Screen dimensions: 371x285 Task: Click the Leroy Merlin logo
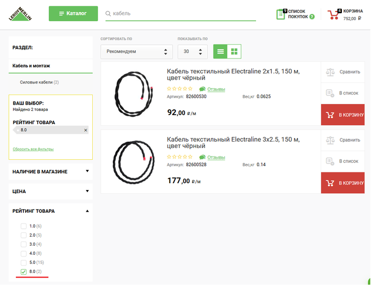click(20, 14)
